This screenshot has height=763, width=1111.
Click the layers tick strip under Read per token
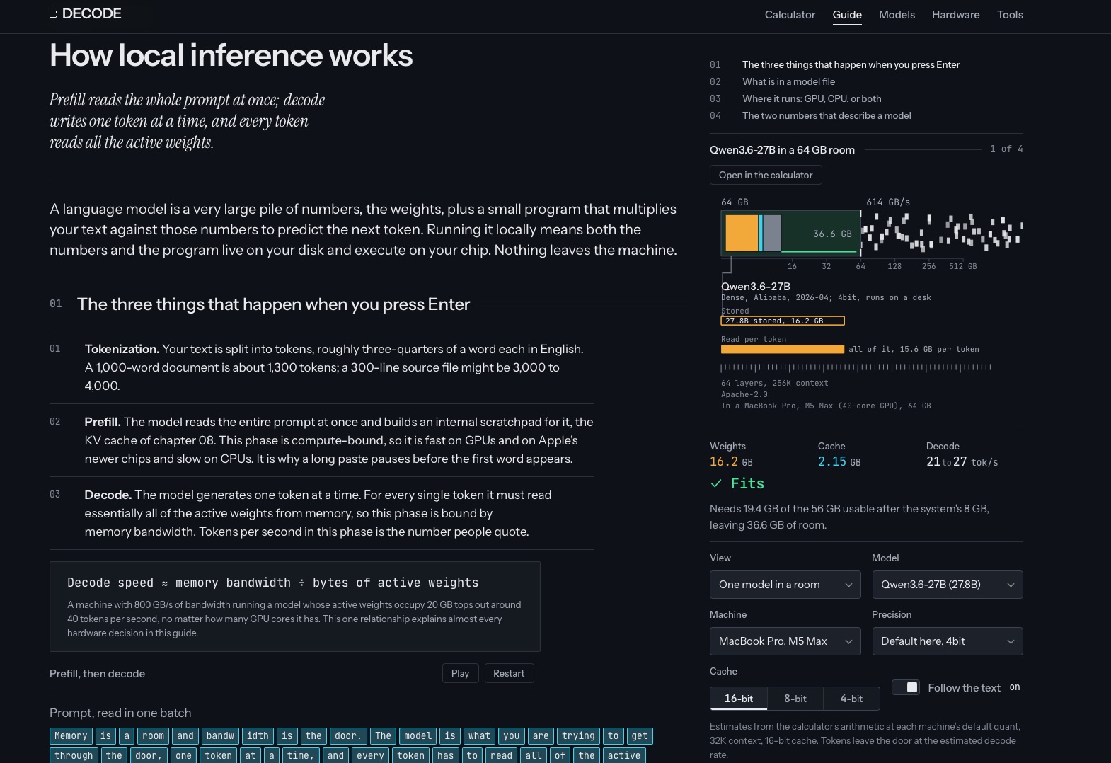tap(856, 367)
